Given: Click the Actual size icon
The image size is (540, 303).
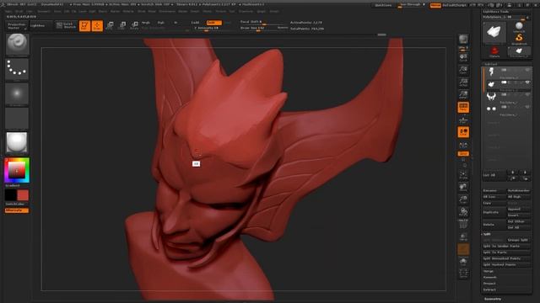Looking at the screenshot, I should (x=463, y=82).
